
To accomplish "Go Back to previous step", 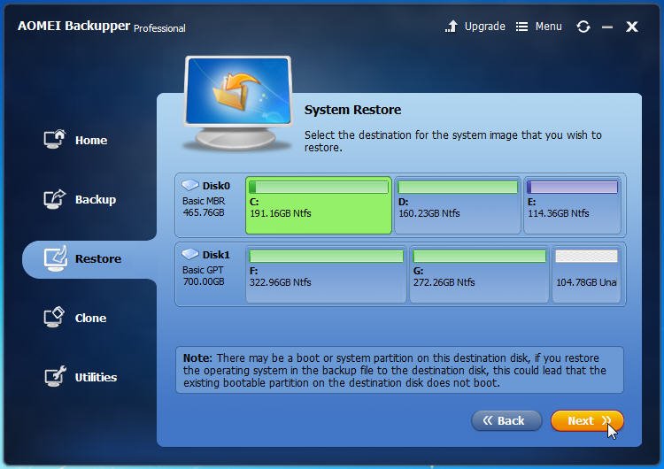I will pyautogui.click(x=506, y=420).
